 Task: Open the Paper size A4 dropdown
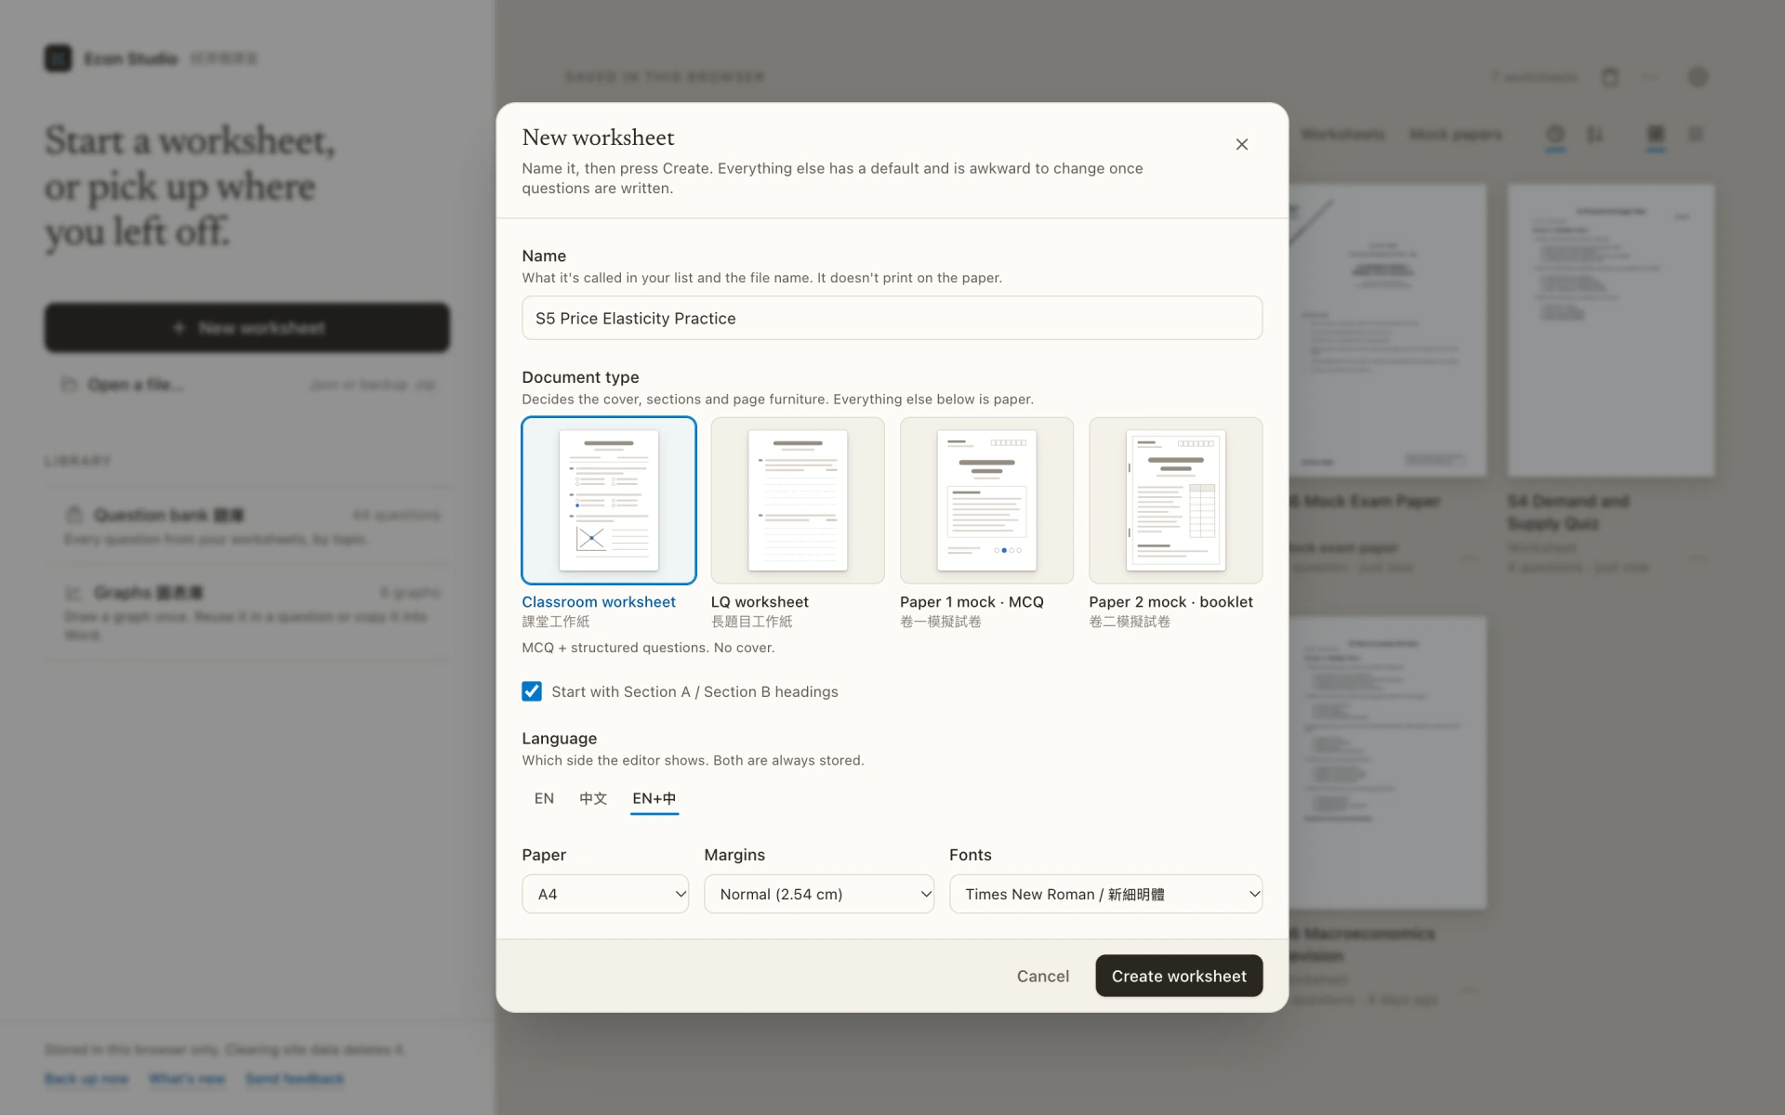point(605,894)
